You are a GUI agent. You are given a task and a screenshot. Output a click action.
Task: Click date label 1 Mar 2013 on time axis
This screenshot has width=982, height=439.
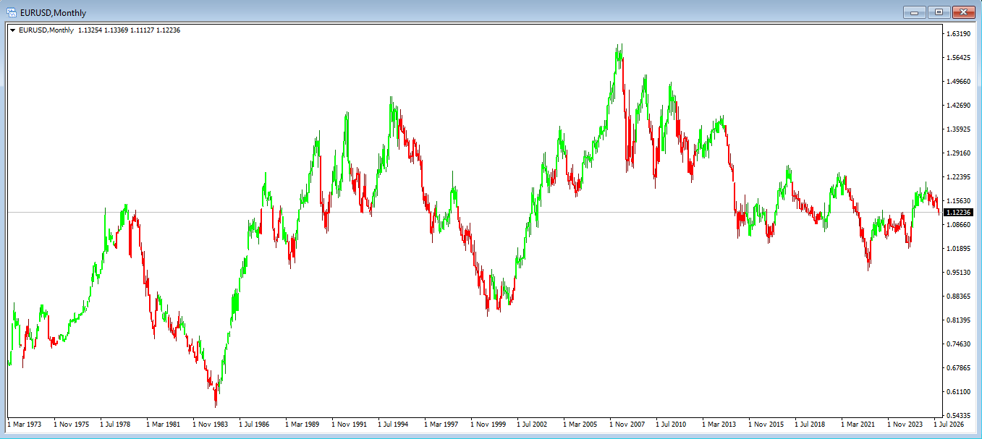(720, 425)
